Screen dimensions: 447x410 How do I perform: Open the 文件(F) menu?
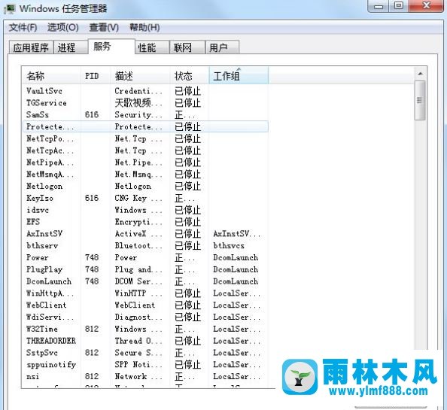[23, 28]
